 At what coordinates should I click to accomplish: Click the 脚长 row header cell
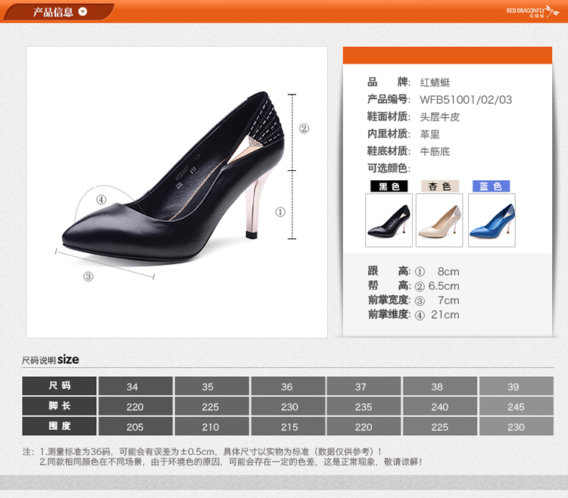60,406
